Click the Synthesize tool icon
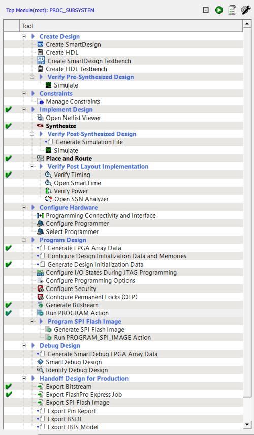254x435 pixels. point(40,126)
